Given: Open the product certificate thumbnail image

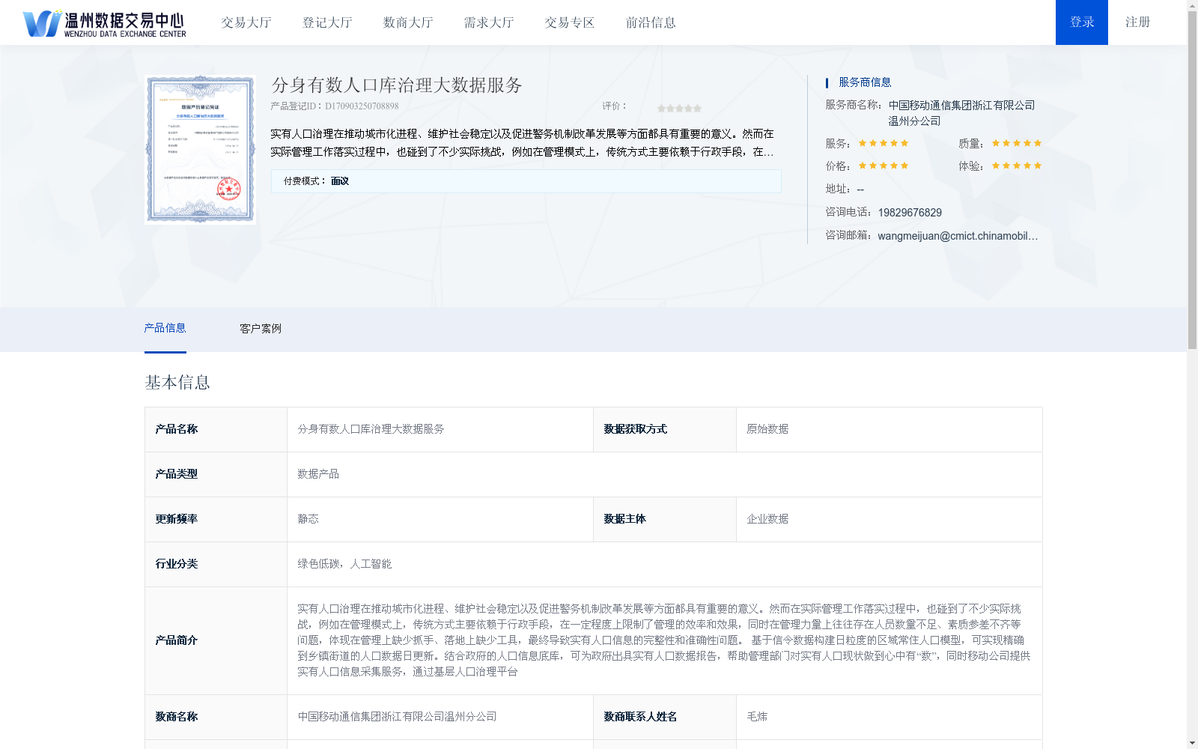Looking at the screenshot, I should click(200, 149).
